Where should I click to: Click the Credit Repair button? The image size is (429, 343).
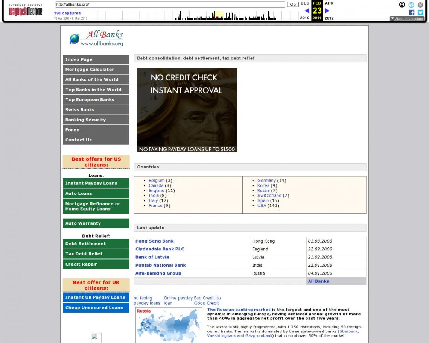click(x=96, y=264)
